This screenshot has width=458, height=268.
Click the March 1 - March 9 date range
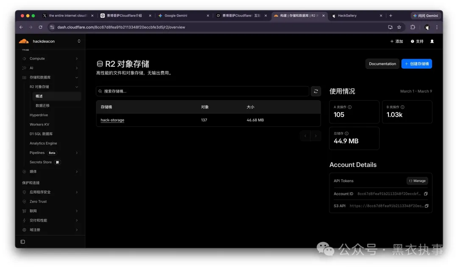(x=416, y=91)
